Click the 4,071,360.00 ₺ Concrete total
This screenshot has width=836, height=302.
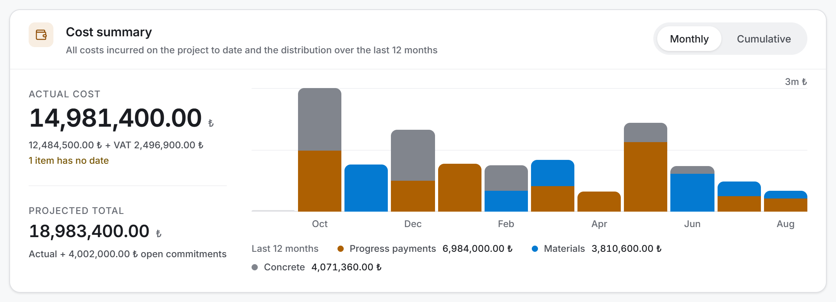point(346,267)
